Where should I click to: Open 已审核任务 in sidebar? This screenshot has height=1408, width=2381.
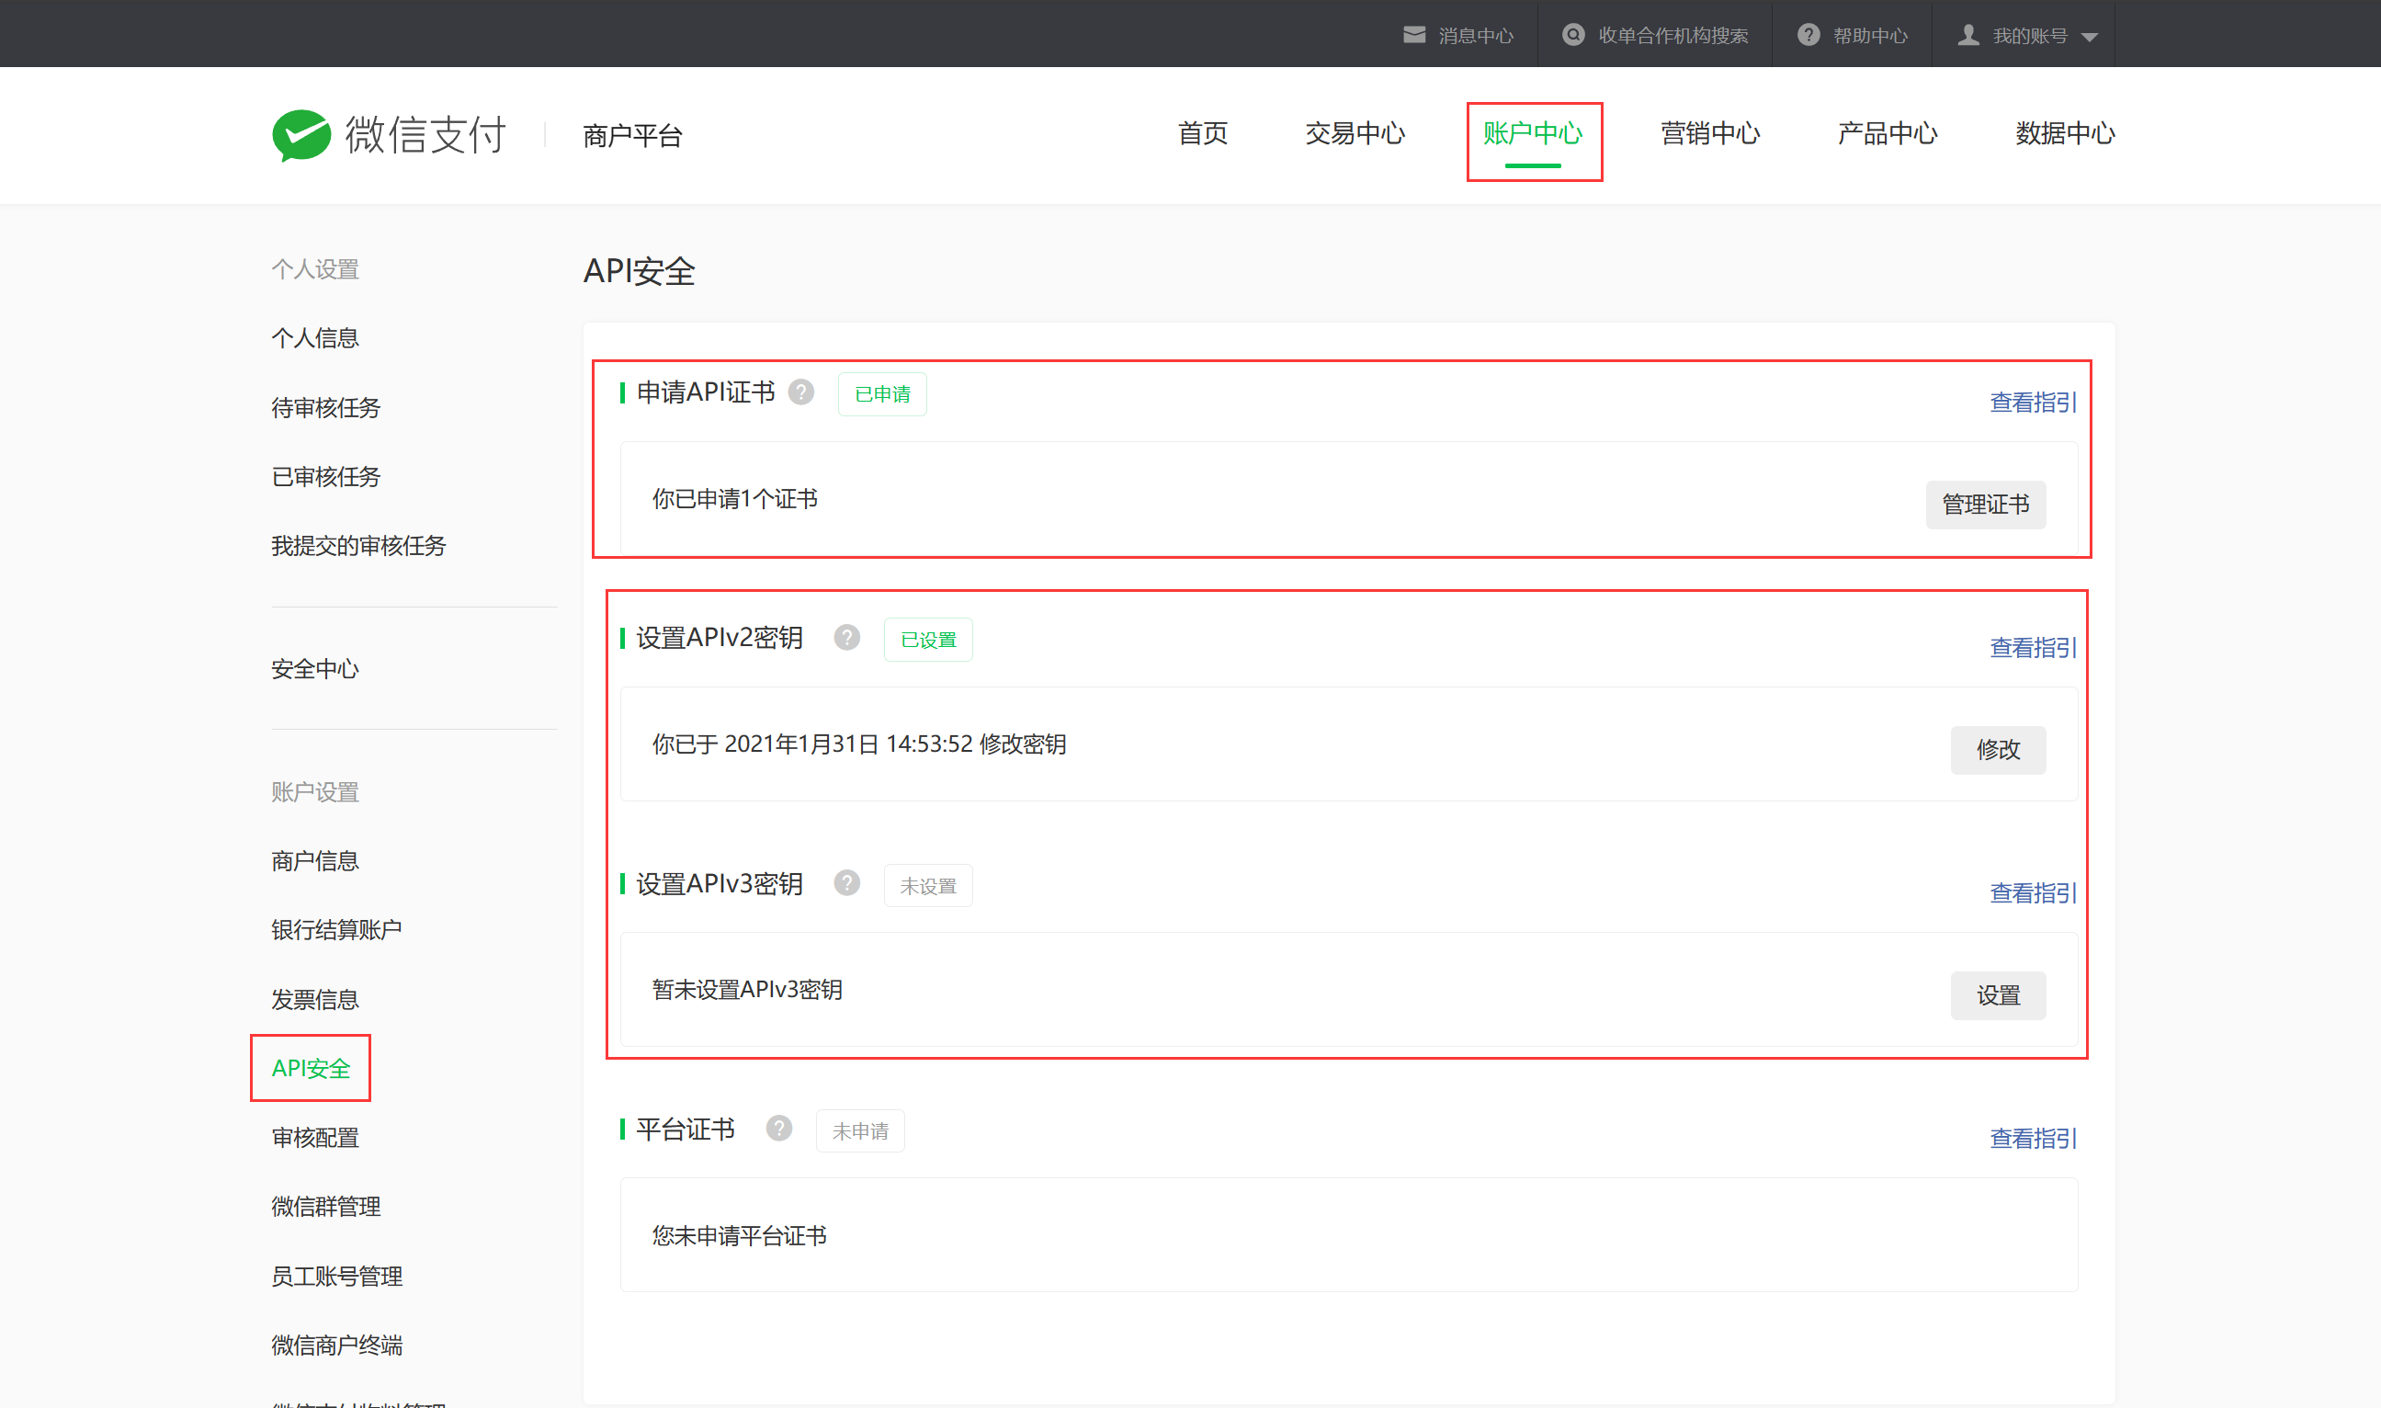point(325,476)
